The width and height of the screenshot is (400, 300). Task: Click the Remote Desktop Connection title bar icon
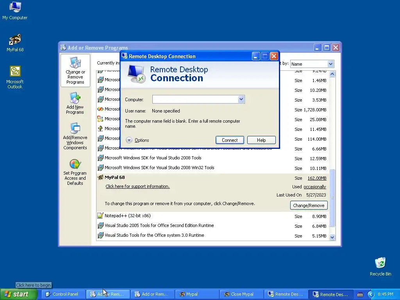125,56
